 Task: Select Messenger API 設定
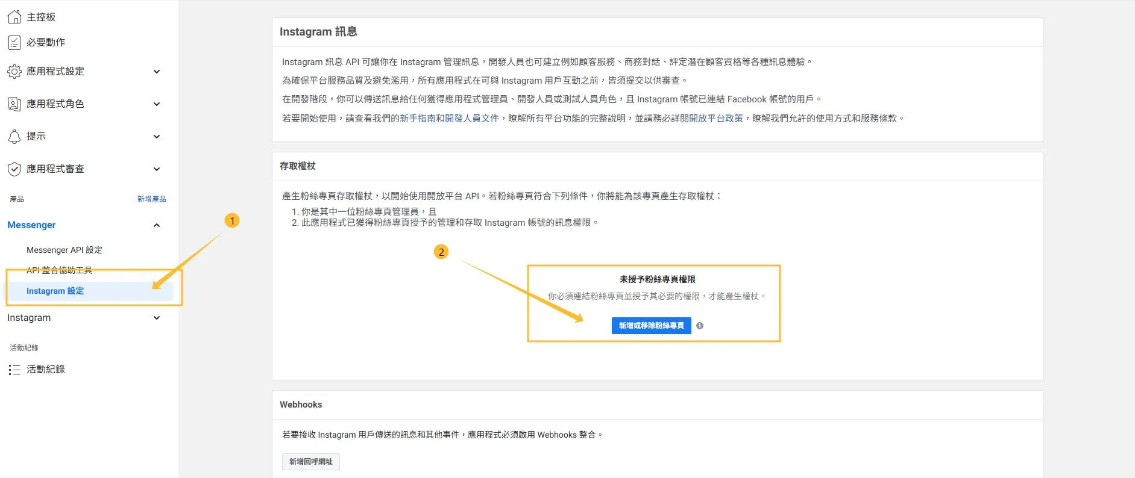[x=64, y=250]
